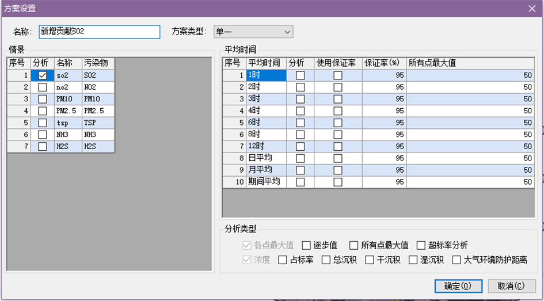
Task: Uncheck the so2 analysis checkbox
Action: pos(42,75)
